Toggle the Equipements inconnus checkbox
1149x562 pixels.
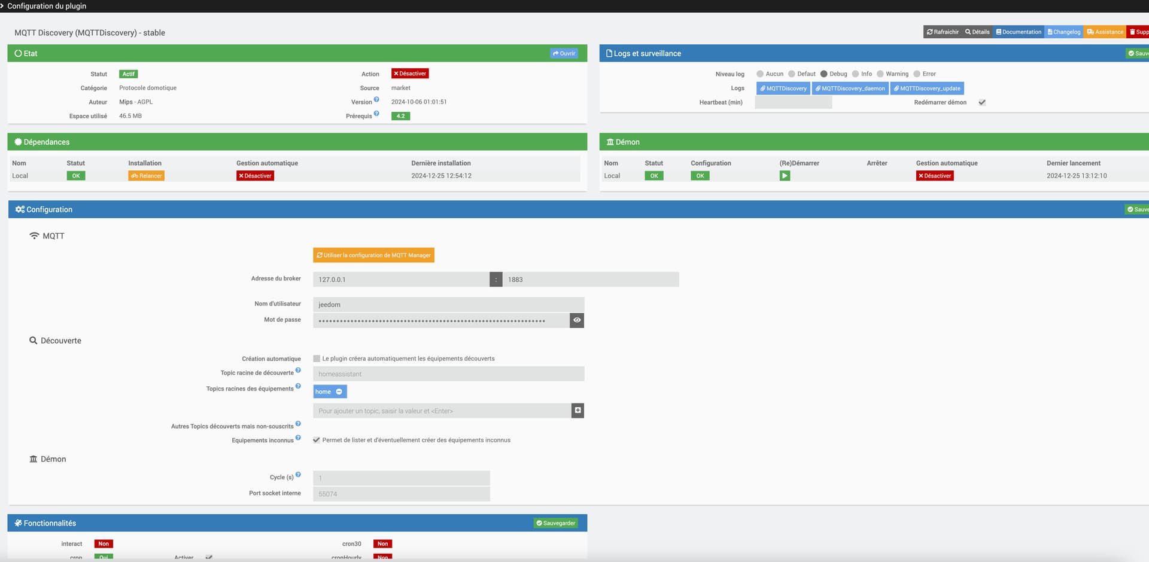tap(317, 440)
